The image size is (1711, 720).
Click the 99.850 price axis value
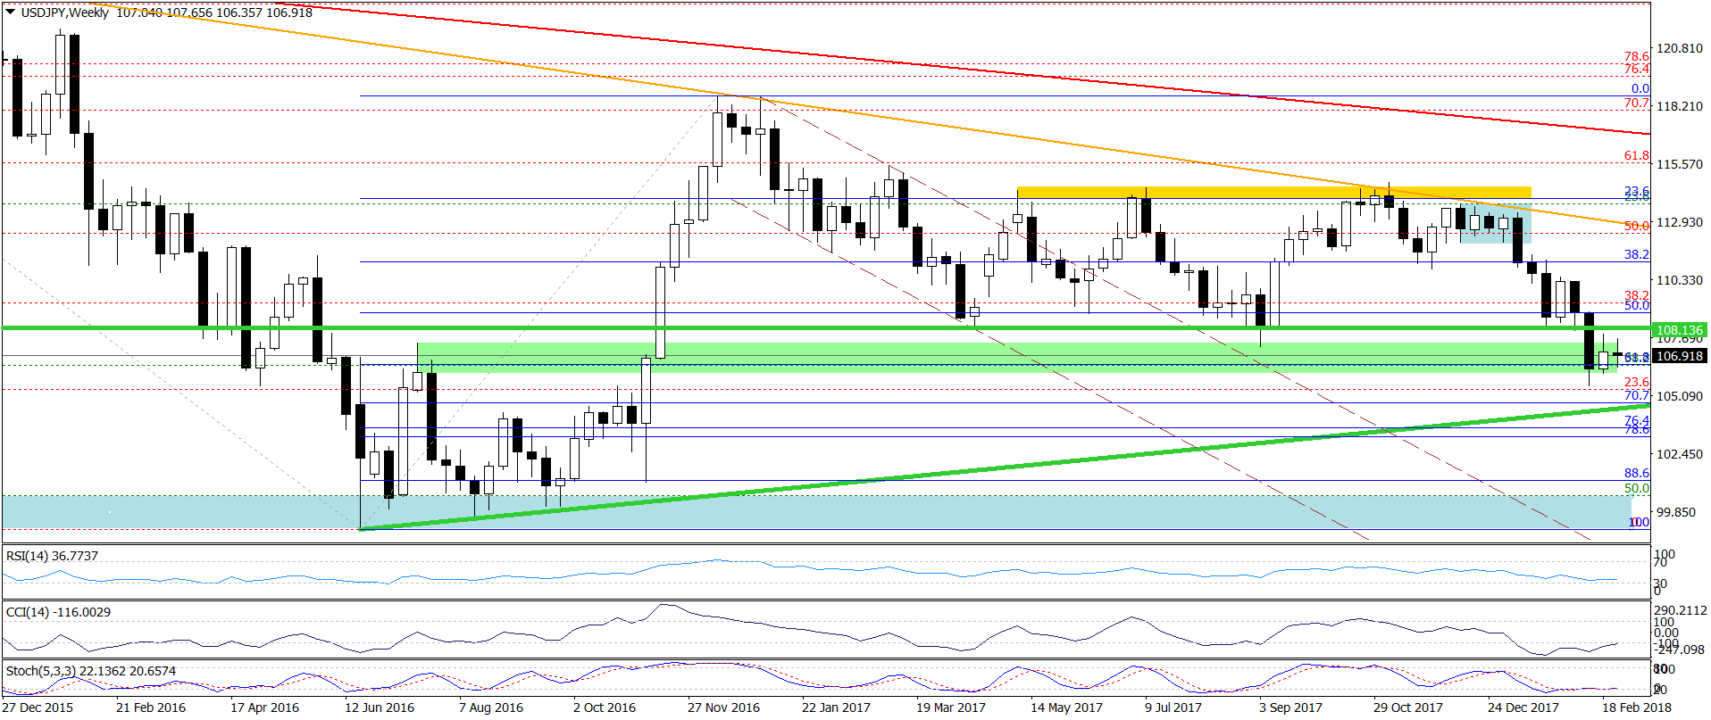pyautogui.click(x=1676, y=512)
